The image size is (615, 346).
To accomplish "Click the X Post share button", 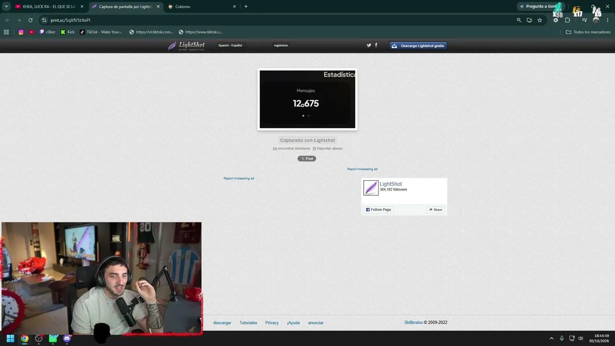I will point(307,159).
